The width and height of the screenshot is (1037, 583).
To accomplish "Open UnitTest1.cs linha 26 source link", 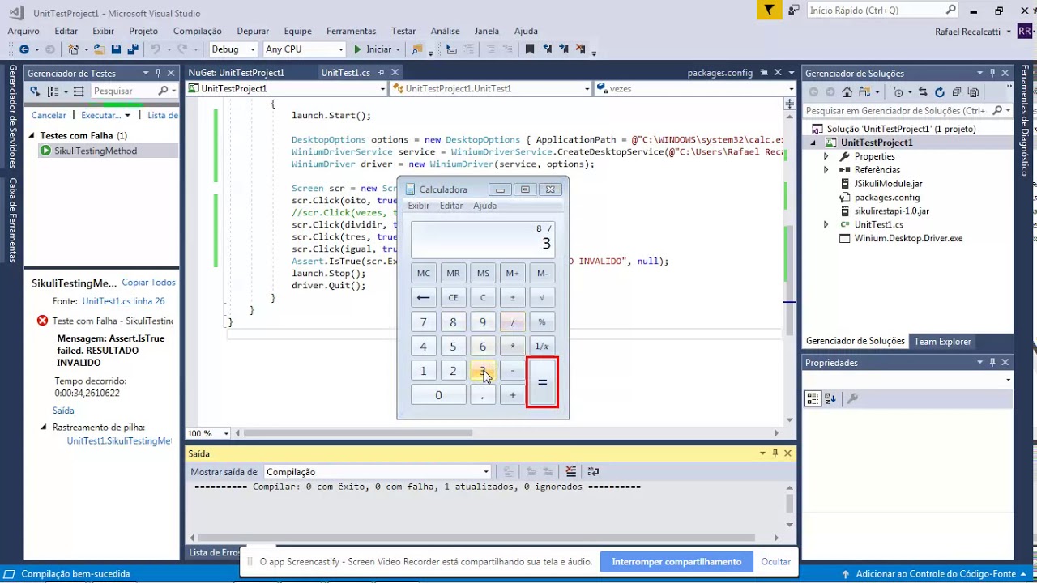I will pos(123,301).
